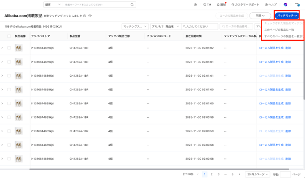Screen dimensions: 305x178
Task: Click the greyed ローカル製品を生成 top button
Action: 232,16
